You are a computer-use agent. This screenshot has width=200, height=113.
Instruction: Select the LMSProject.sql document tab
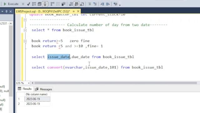point(43,11)
